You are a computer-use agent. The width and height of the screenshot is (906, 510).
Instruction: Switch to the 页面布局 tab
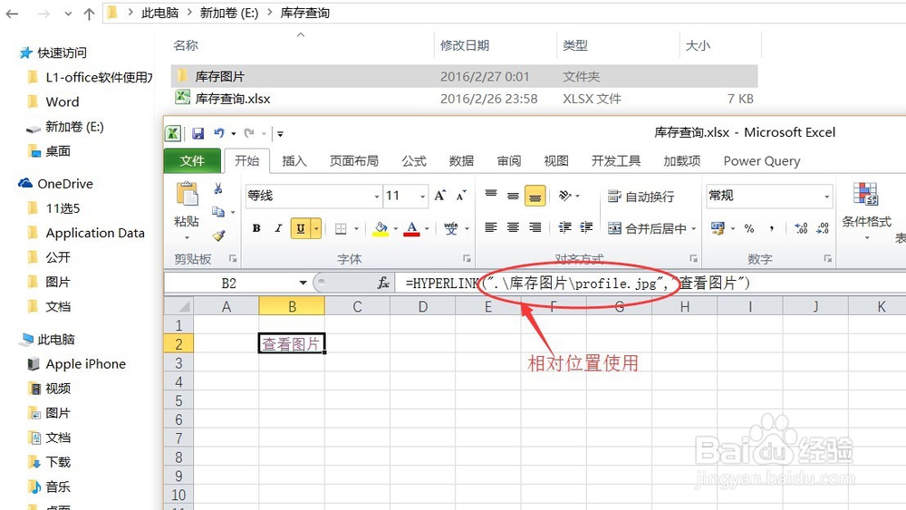[x=353, y=160]
